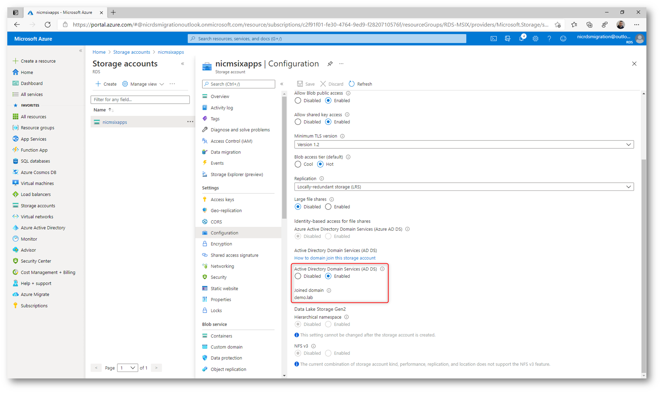Show info icon next to Replication
The image size is (661, 393).
click(322, 179)
